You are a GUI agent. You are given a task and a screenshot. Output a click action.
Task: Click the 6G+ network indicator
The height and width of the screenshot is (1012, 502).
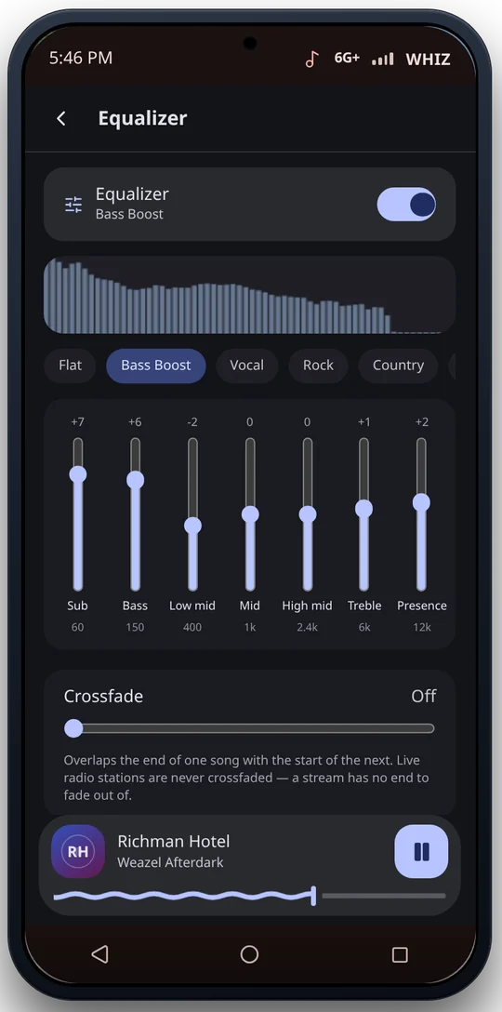pyautogui.click(x=347, y=58)
